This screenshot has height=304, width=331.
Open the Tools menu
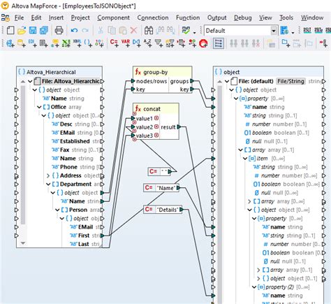click(286, 17)
